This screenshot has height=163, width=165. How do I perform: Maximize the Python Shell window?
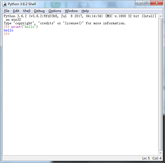click(146, 3)
